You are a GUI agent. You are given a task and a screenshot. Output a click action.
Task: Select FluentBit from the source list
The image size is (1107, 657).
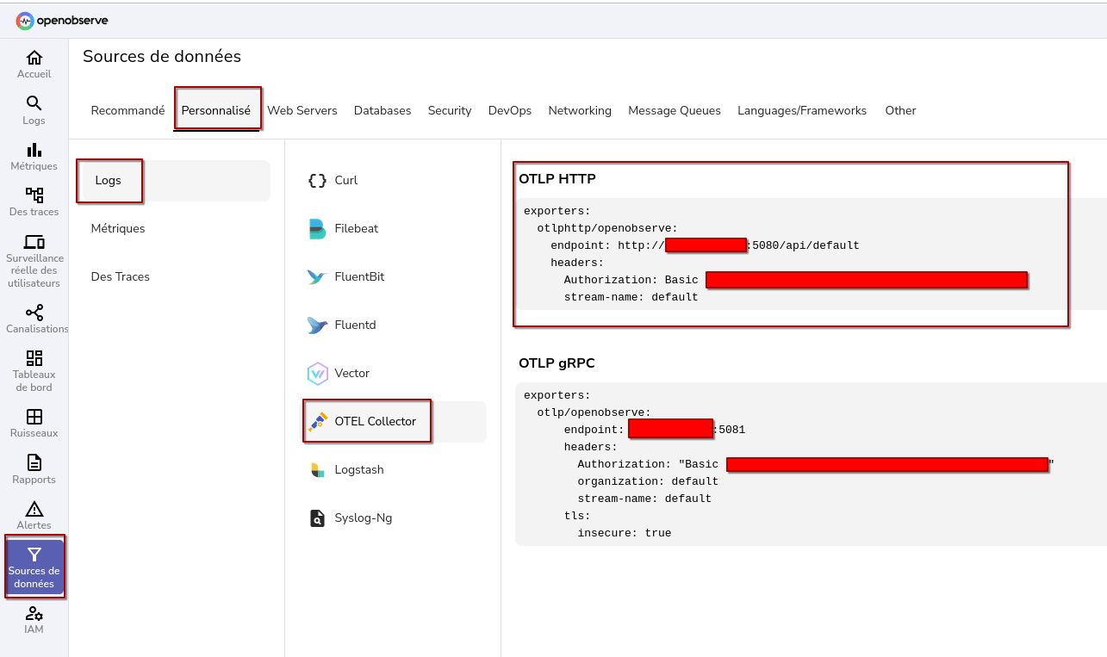[358, 277]
